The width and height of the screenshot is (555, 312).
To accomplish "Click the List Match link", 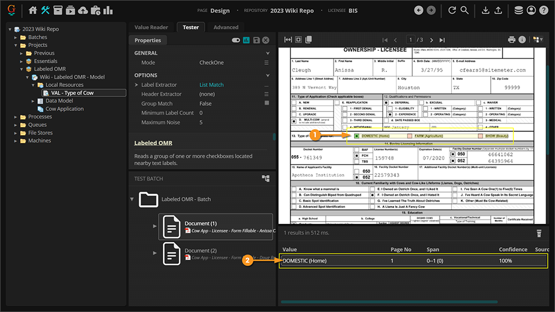I will (211, 85).
